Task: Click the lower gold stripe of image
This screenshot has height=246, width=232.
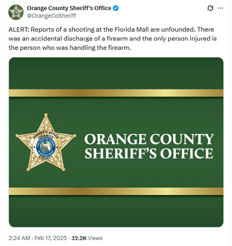Action: tap(116, 191)
